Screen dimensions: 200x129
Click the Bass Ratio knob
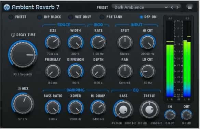coord(53,107)
